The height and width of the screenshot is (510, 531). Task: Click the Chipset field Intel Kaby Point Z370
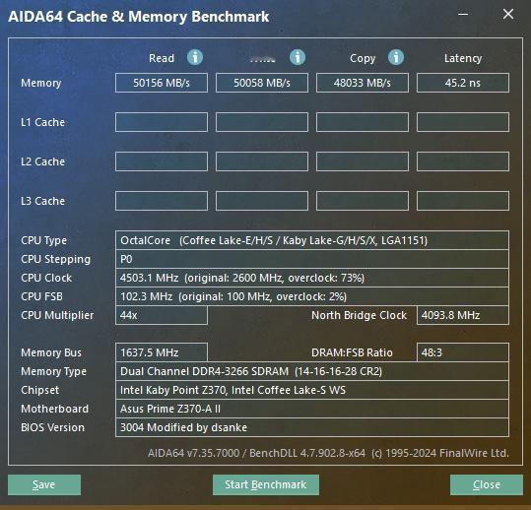tap(312, 390)
